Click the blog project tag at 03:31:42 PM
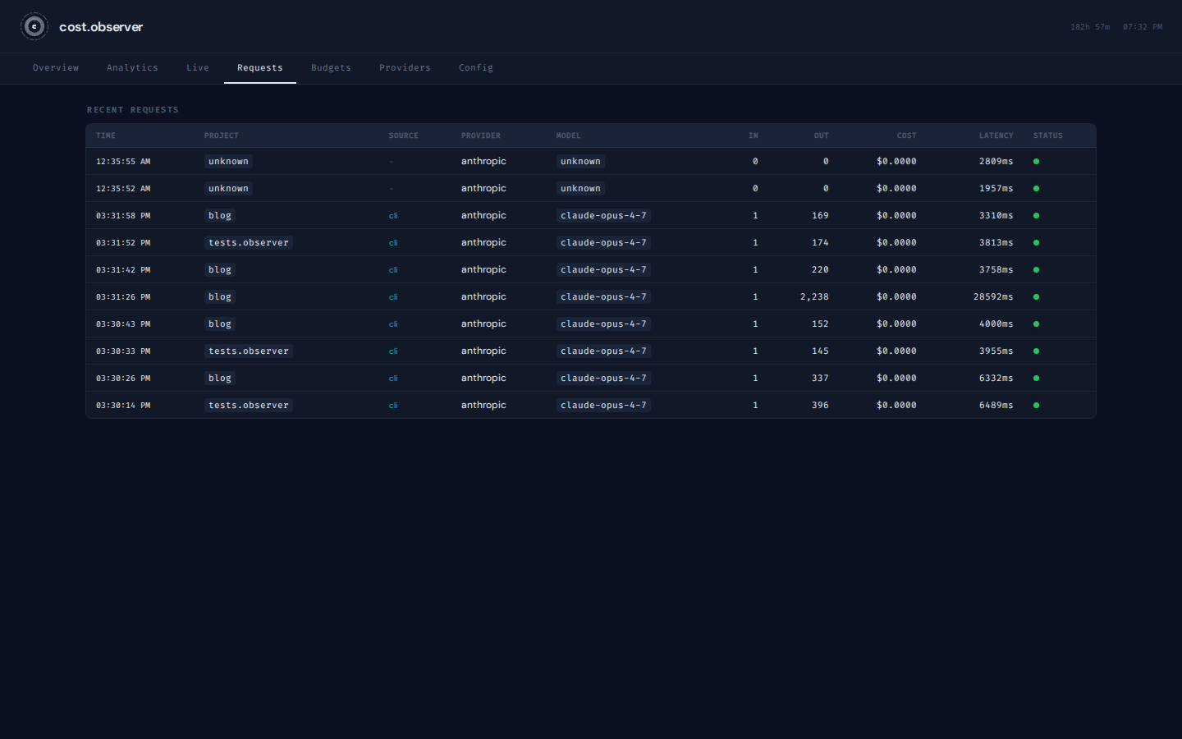1182x739 pixels. pos(220,270)
